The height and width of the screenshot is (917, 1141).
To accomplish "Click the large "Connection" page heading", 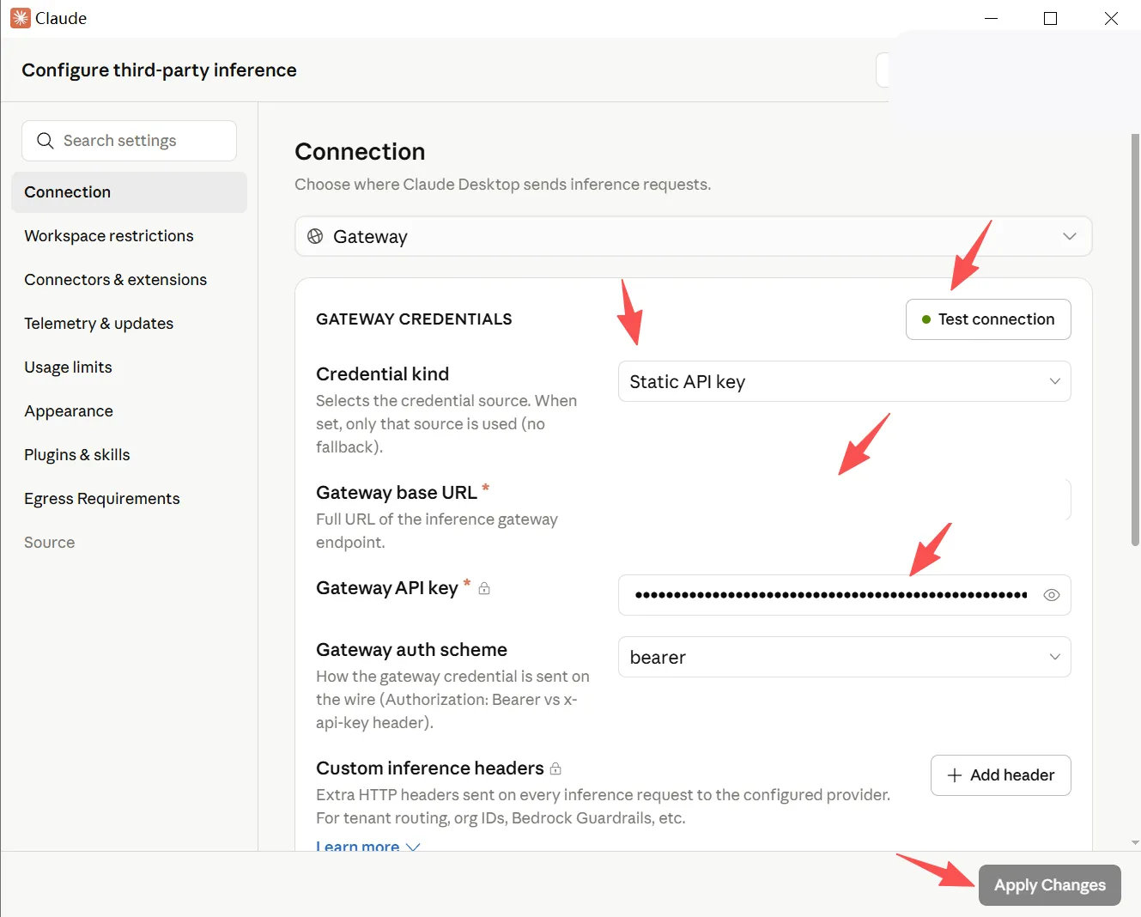I will pos(360,152).
